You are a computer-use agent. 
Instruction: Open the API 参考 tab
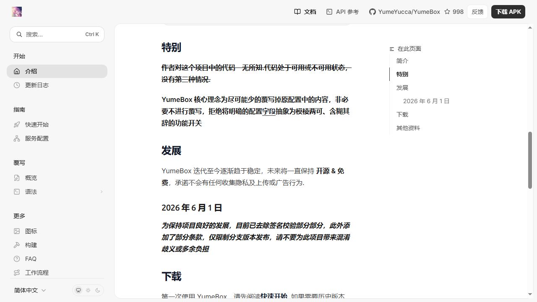click(342, 12)
